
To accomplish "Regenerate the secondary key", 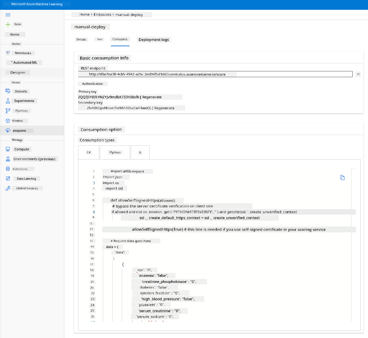I will pyautogui.click(x=164, y=108).
